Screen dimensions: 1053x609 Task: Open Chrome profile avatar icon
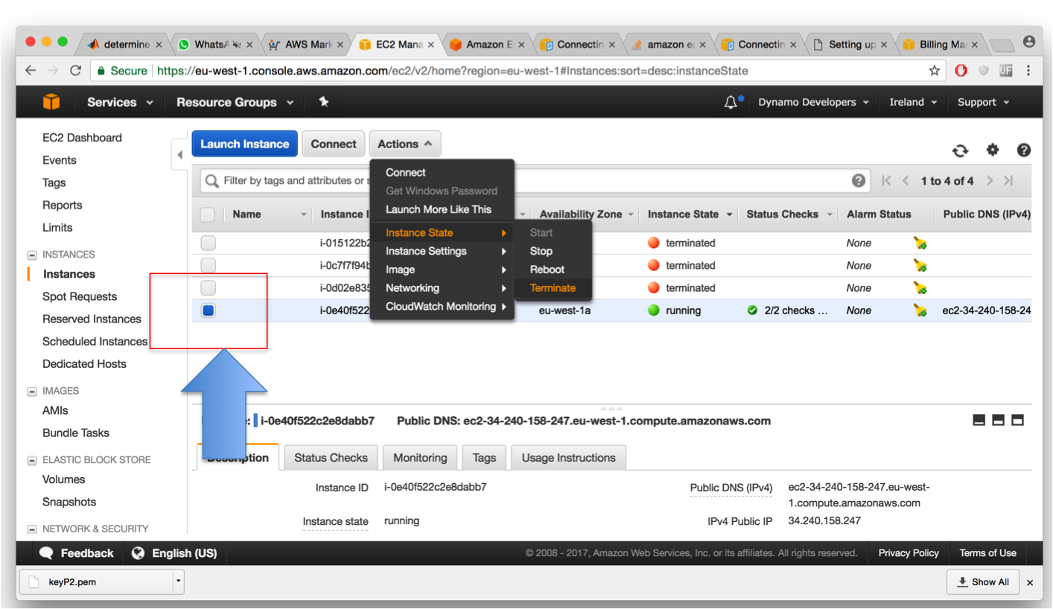pos(1029,42)
